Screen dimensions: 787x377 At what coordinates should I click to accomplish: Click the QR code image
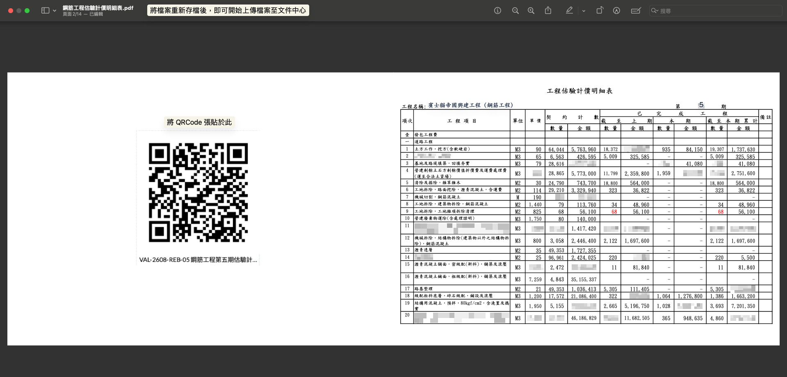[198, 192]
